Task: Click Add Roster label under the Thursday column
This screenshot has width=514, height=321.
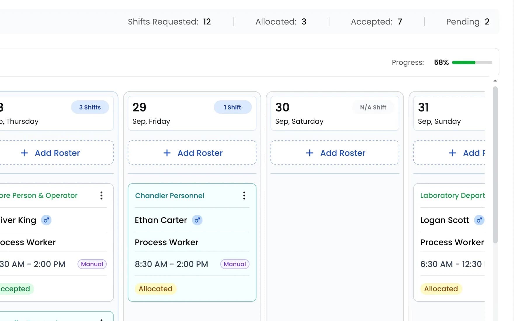Action: [57, 153]
